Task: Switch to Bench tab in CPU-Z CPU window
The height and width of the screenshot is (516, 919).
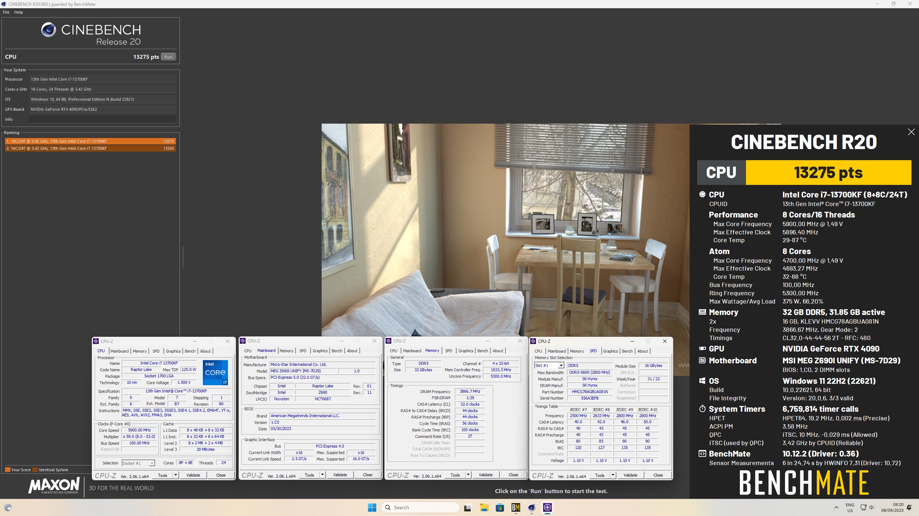Action: tap(190, 351)
